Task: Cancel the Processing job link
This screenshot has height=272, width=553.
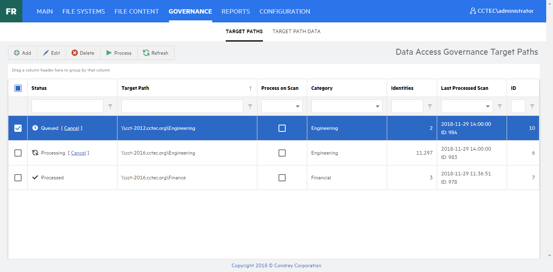Action: pyautogui.click(x=78, y=153)
